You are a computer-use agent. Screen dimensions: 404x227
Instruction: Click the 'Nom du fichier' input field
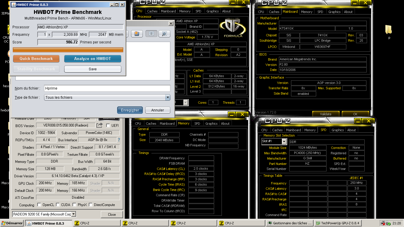coord(107,88)
